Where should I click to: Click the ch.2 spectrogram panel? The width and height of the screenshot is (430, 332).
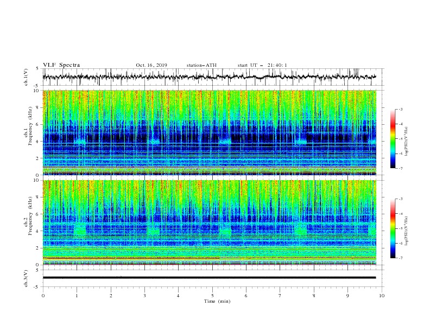pos(209,222)
